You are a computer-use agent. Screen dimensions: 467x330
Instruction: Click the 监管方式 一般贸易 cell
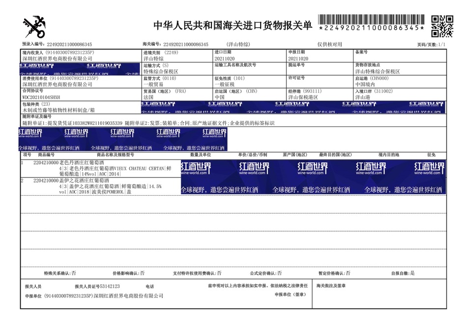[x=177, y=81]
